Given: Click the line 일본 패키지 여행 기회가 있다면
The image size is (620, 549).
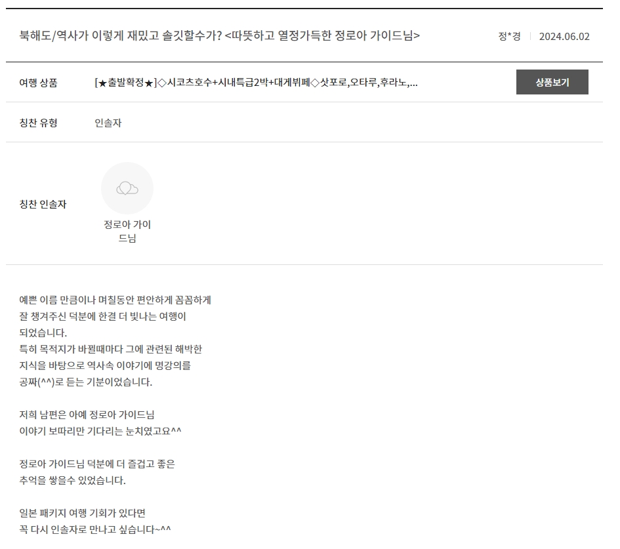Looking at the screenshot, I should coord(82,514).
